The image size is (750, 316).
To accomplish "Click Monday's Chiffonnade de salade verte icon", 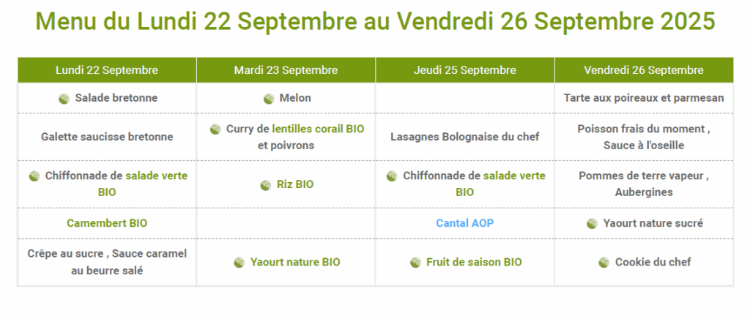I will coord(34,176).
